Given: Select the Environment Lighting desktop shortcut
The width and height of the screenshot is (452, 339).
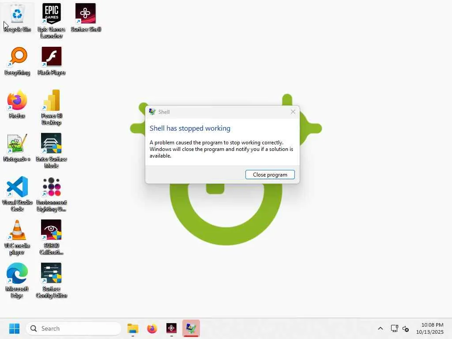Looking at the screenshot, I should tap(51, 194).
